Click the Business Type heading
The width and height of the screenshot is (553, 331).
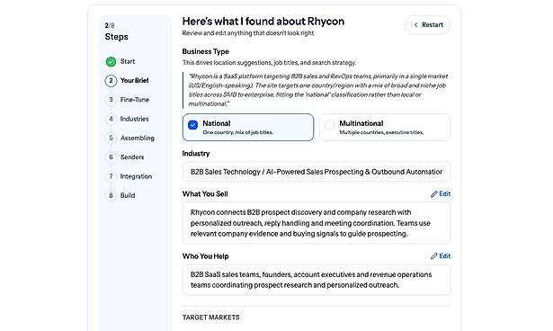point(206,51)
